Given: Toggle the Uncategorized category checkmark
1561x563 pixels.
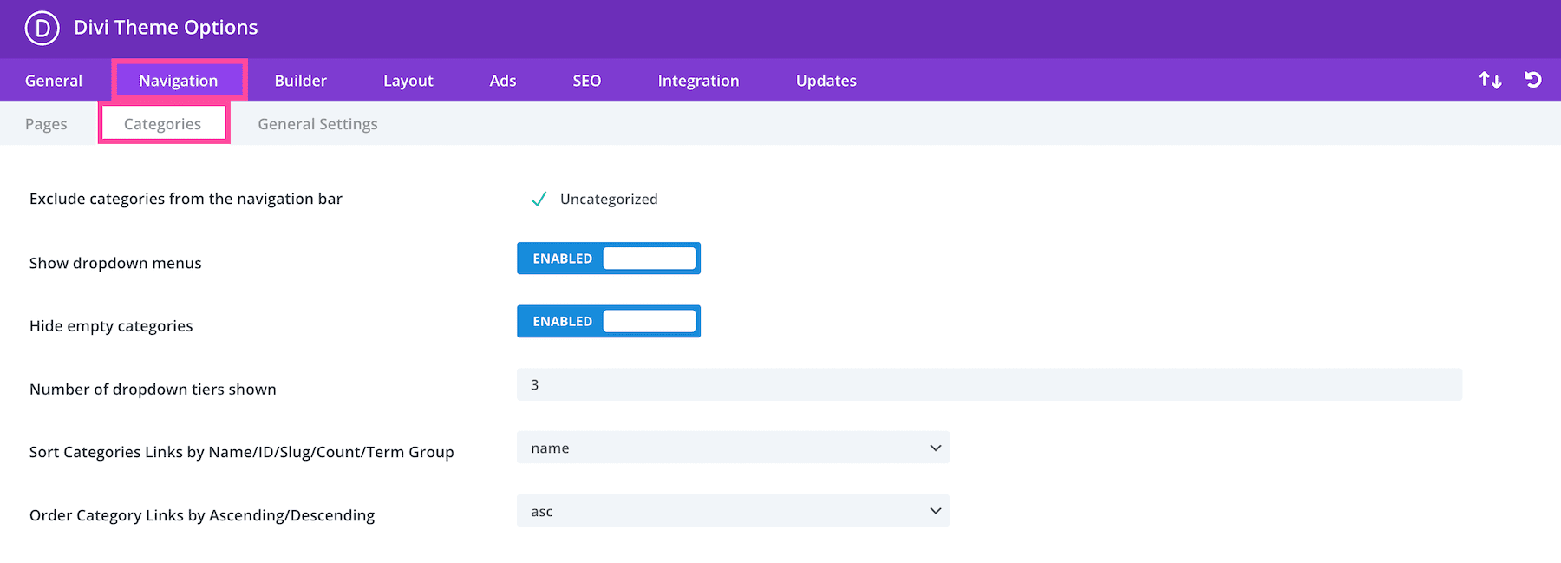Looking at the screenshot, I should click(539, 200).
